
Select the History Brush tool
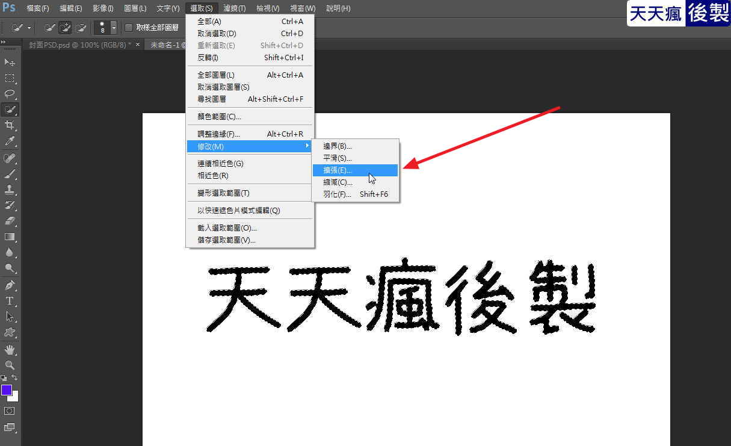point(10,205)
